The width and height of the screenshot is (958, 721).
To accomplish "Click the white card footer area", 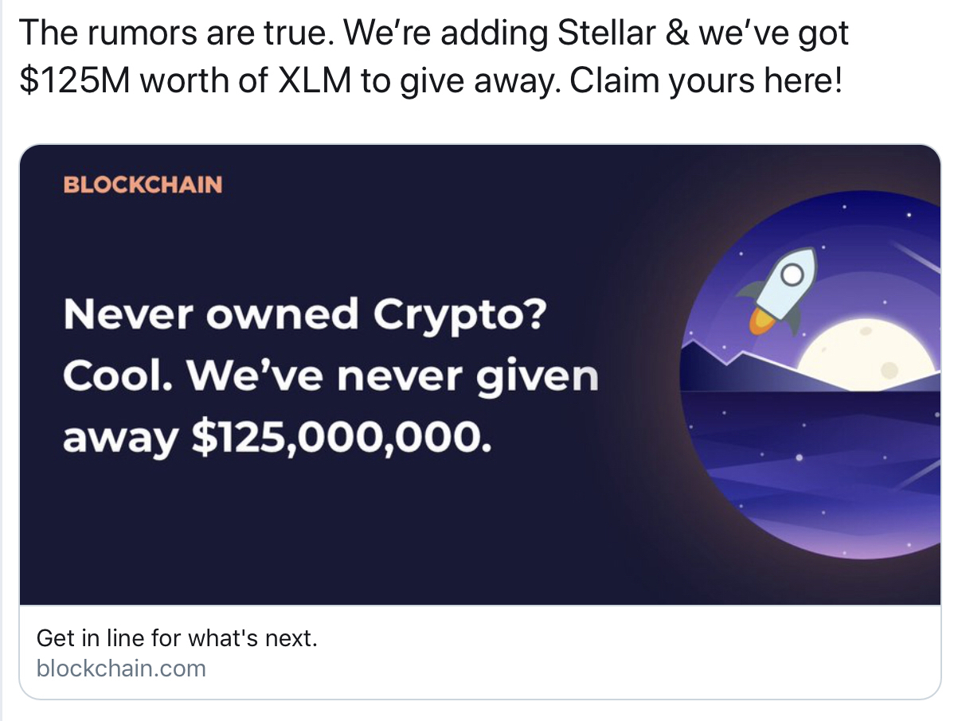I will pos(557,653).
